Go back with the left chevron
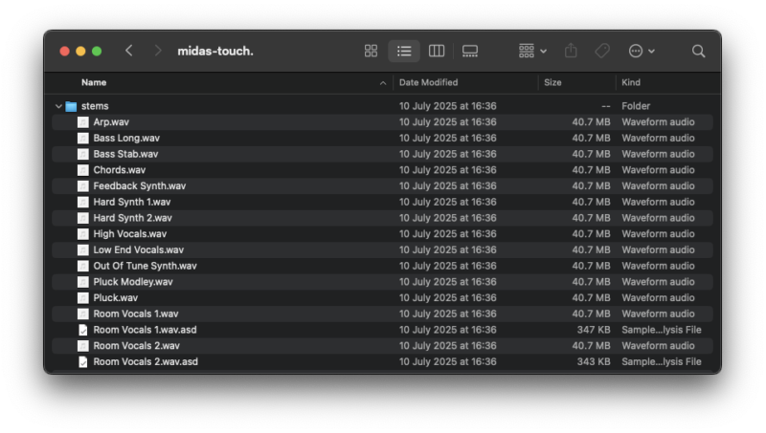 [x=129, y=51]
